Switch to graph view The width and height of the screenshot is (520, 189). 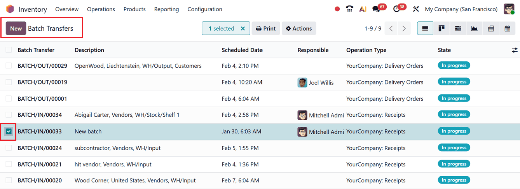[x=474, y=28]
